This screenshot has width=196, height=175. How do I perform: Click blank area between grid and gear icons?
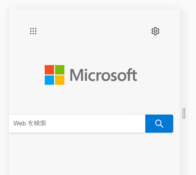point(94,31)
